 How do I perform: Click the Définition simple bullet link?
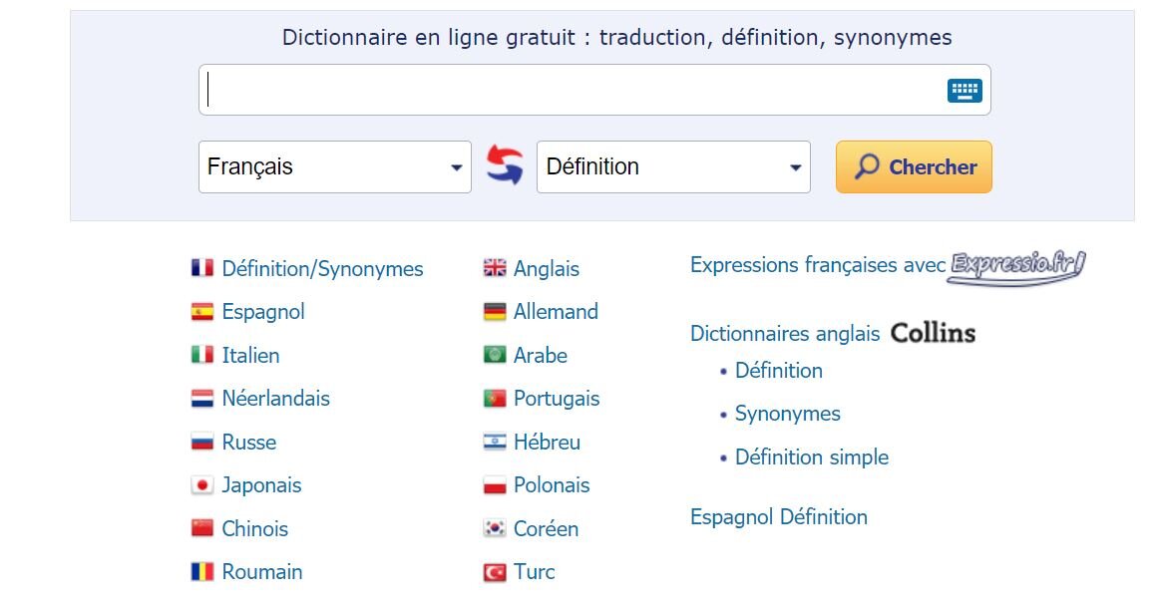811,456
